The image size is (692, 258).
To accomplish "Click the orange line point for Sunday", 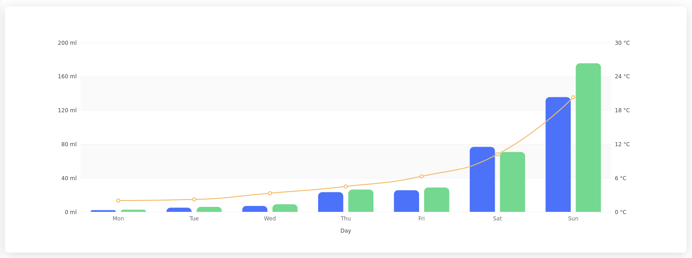I will [x=573, y=97].
